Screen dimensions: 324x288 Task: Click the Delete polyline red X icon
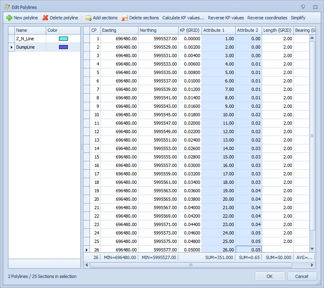pyautogui.click(x=45, y=18)
